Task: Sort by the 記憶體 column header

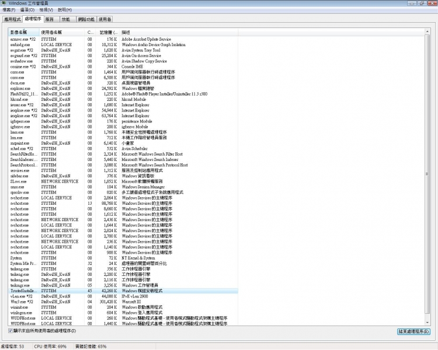Action: 107,33
